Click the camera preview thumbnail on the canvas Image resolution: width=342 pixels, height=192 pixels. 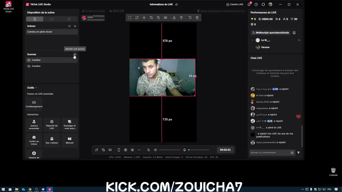click(x=162, y=78)
